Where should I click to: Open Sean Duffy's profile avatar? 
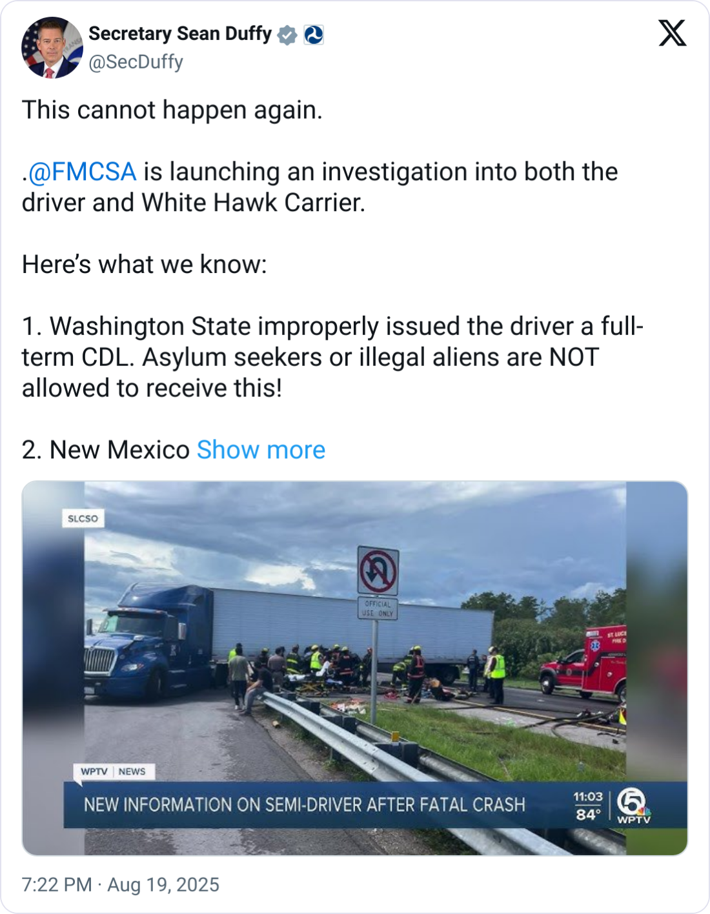52,48
